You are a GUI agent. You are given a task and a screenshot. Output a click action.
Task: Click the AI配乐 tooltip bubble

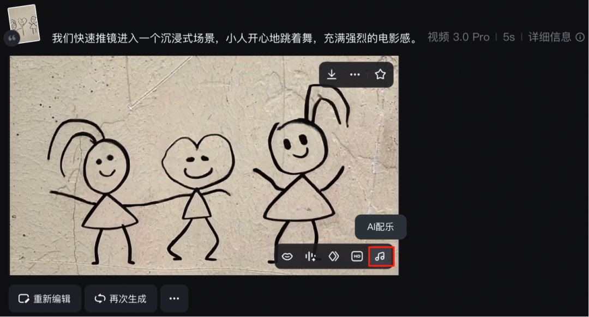click(381, 227)
